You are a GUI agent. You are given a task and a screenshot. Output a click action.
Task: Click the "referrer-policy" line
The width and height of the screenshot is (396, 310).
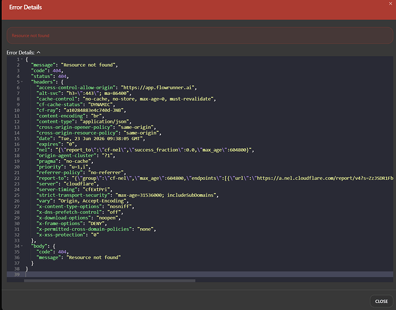click(81, 172)
